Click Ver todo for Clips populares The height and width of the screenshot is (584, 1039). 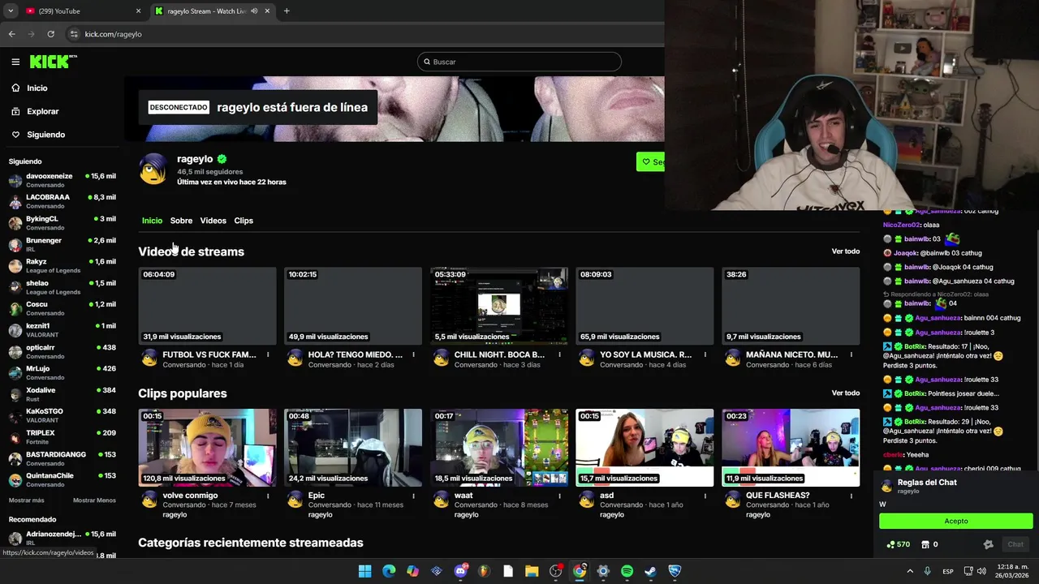click(845, 393)
